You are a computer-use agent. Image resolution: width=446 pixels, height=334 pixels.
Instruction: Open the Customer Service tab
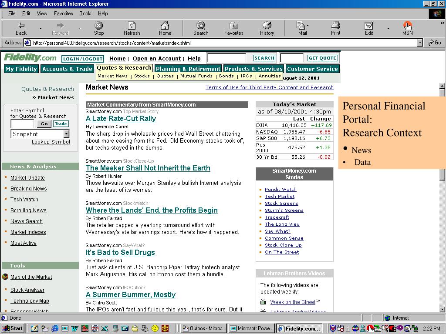tap(312, 69)
